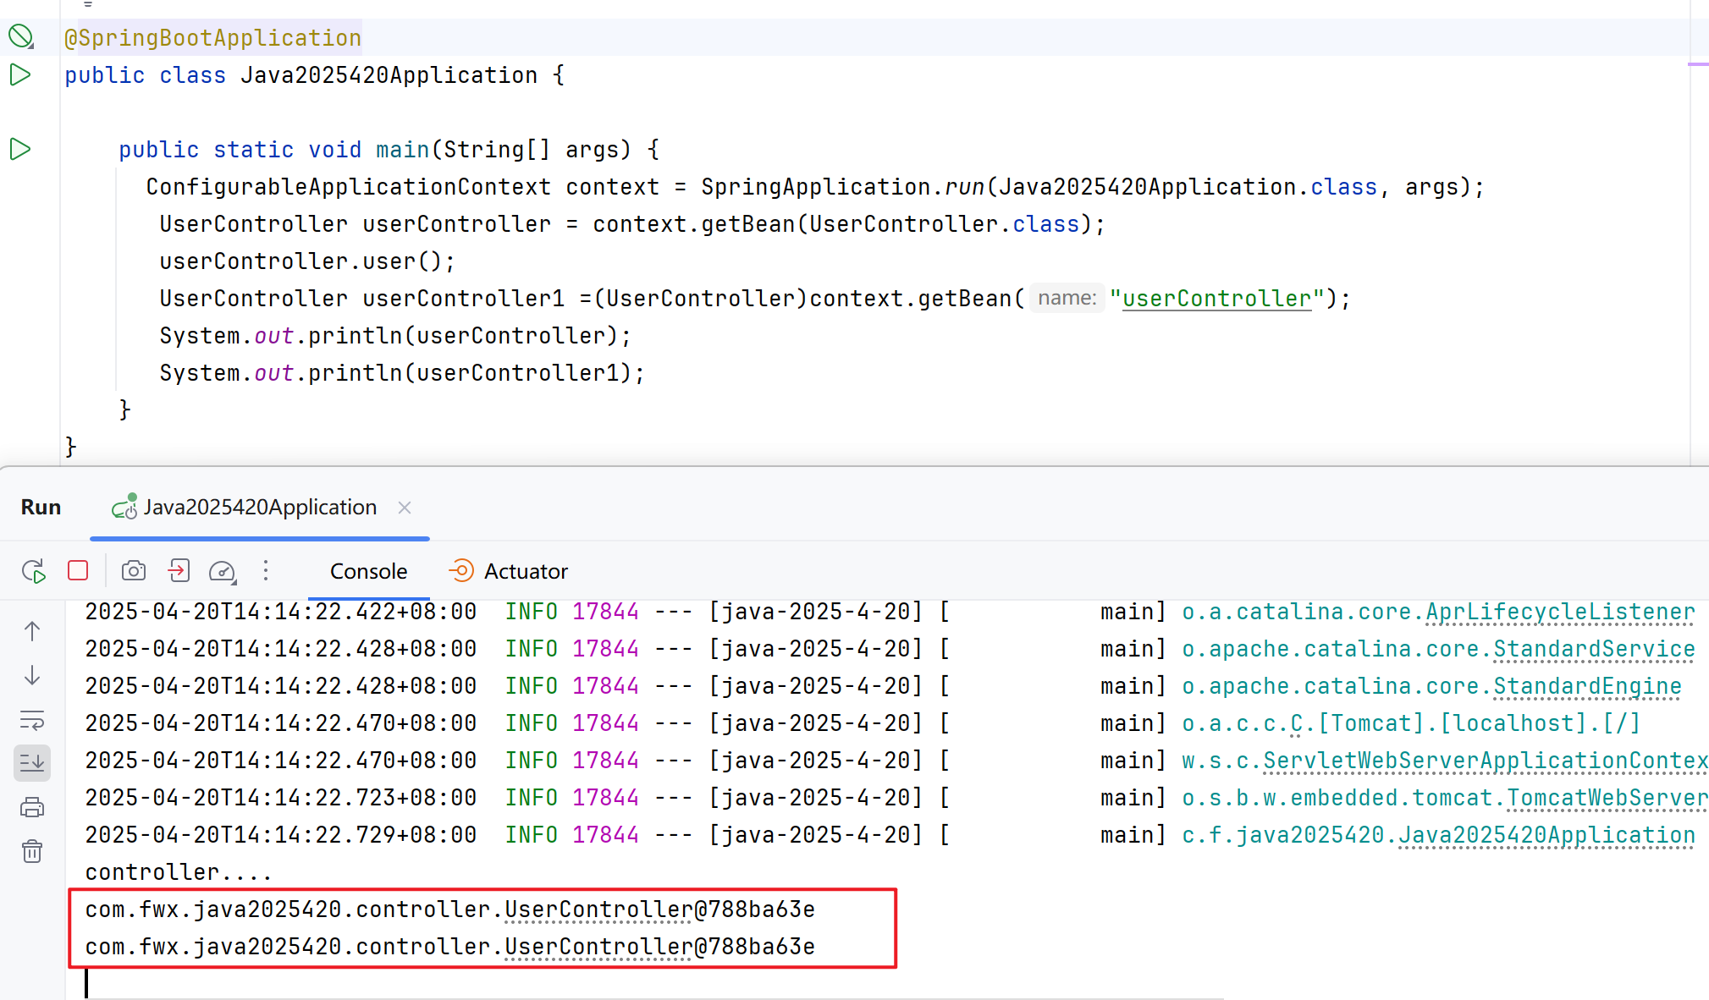Click the console print icon
1709x1000 pixels.
point(32,807)
